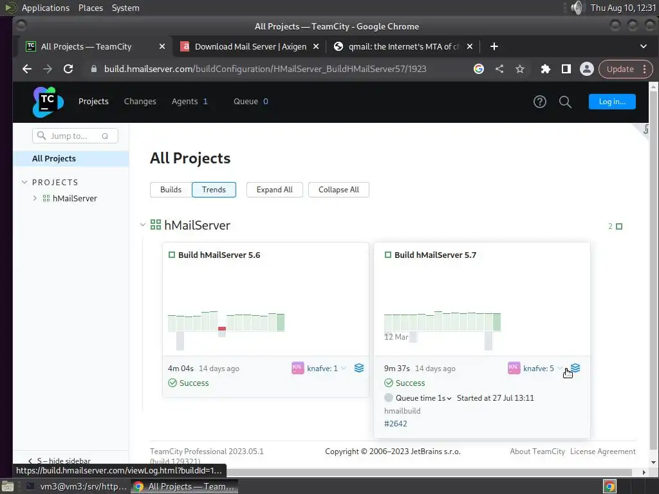Screen dimensions: 659x494
Task: Switch to the Builds view
Action: [171, 190]
